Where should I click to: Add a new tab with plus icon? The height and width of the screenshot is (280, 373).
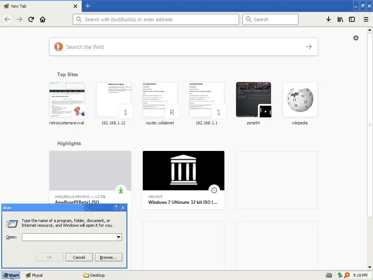(88, 6)
